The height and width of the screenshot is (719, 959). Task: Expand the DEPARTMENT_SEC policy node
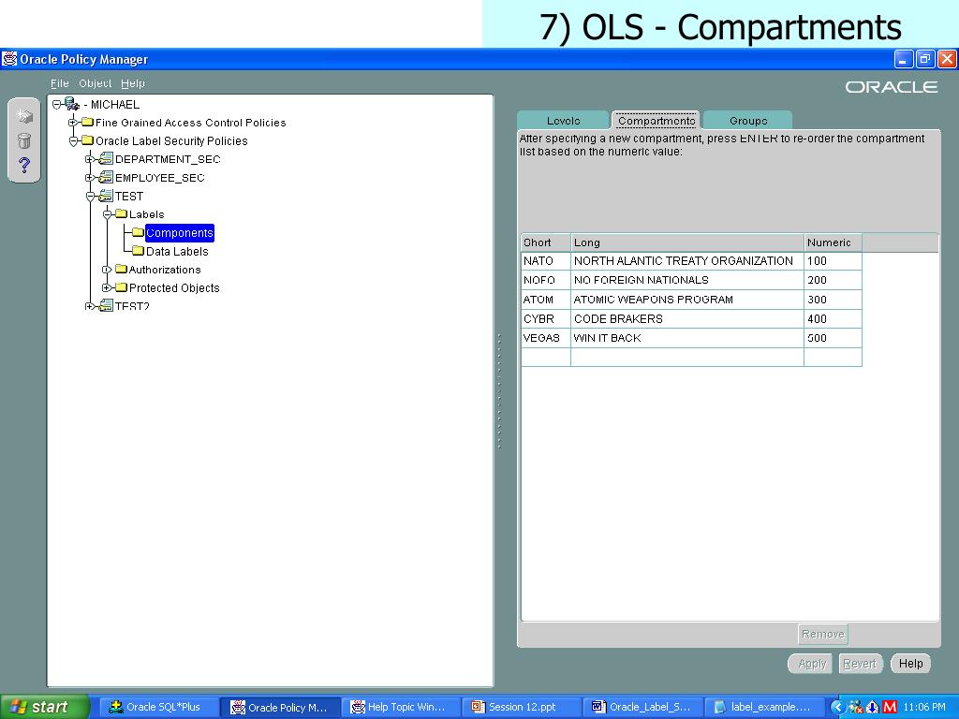coord(90,159)
